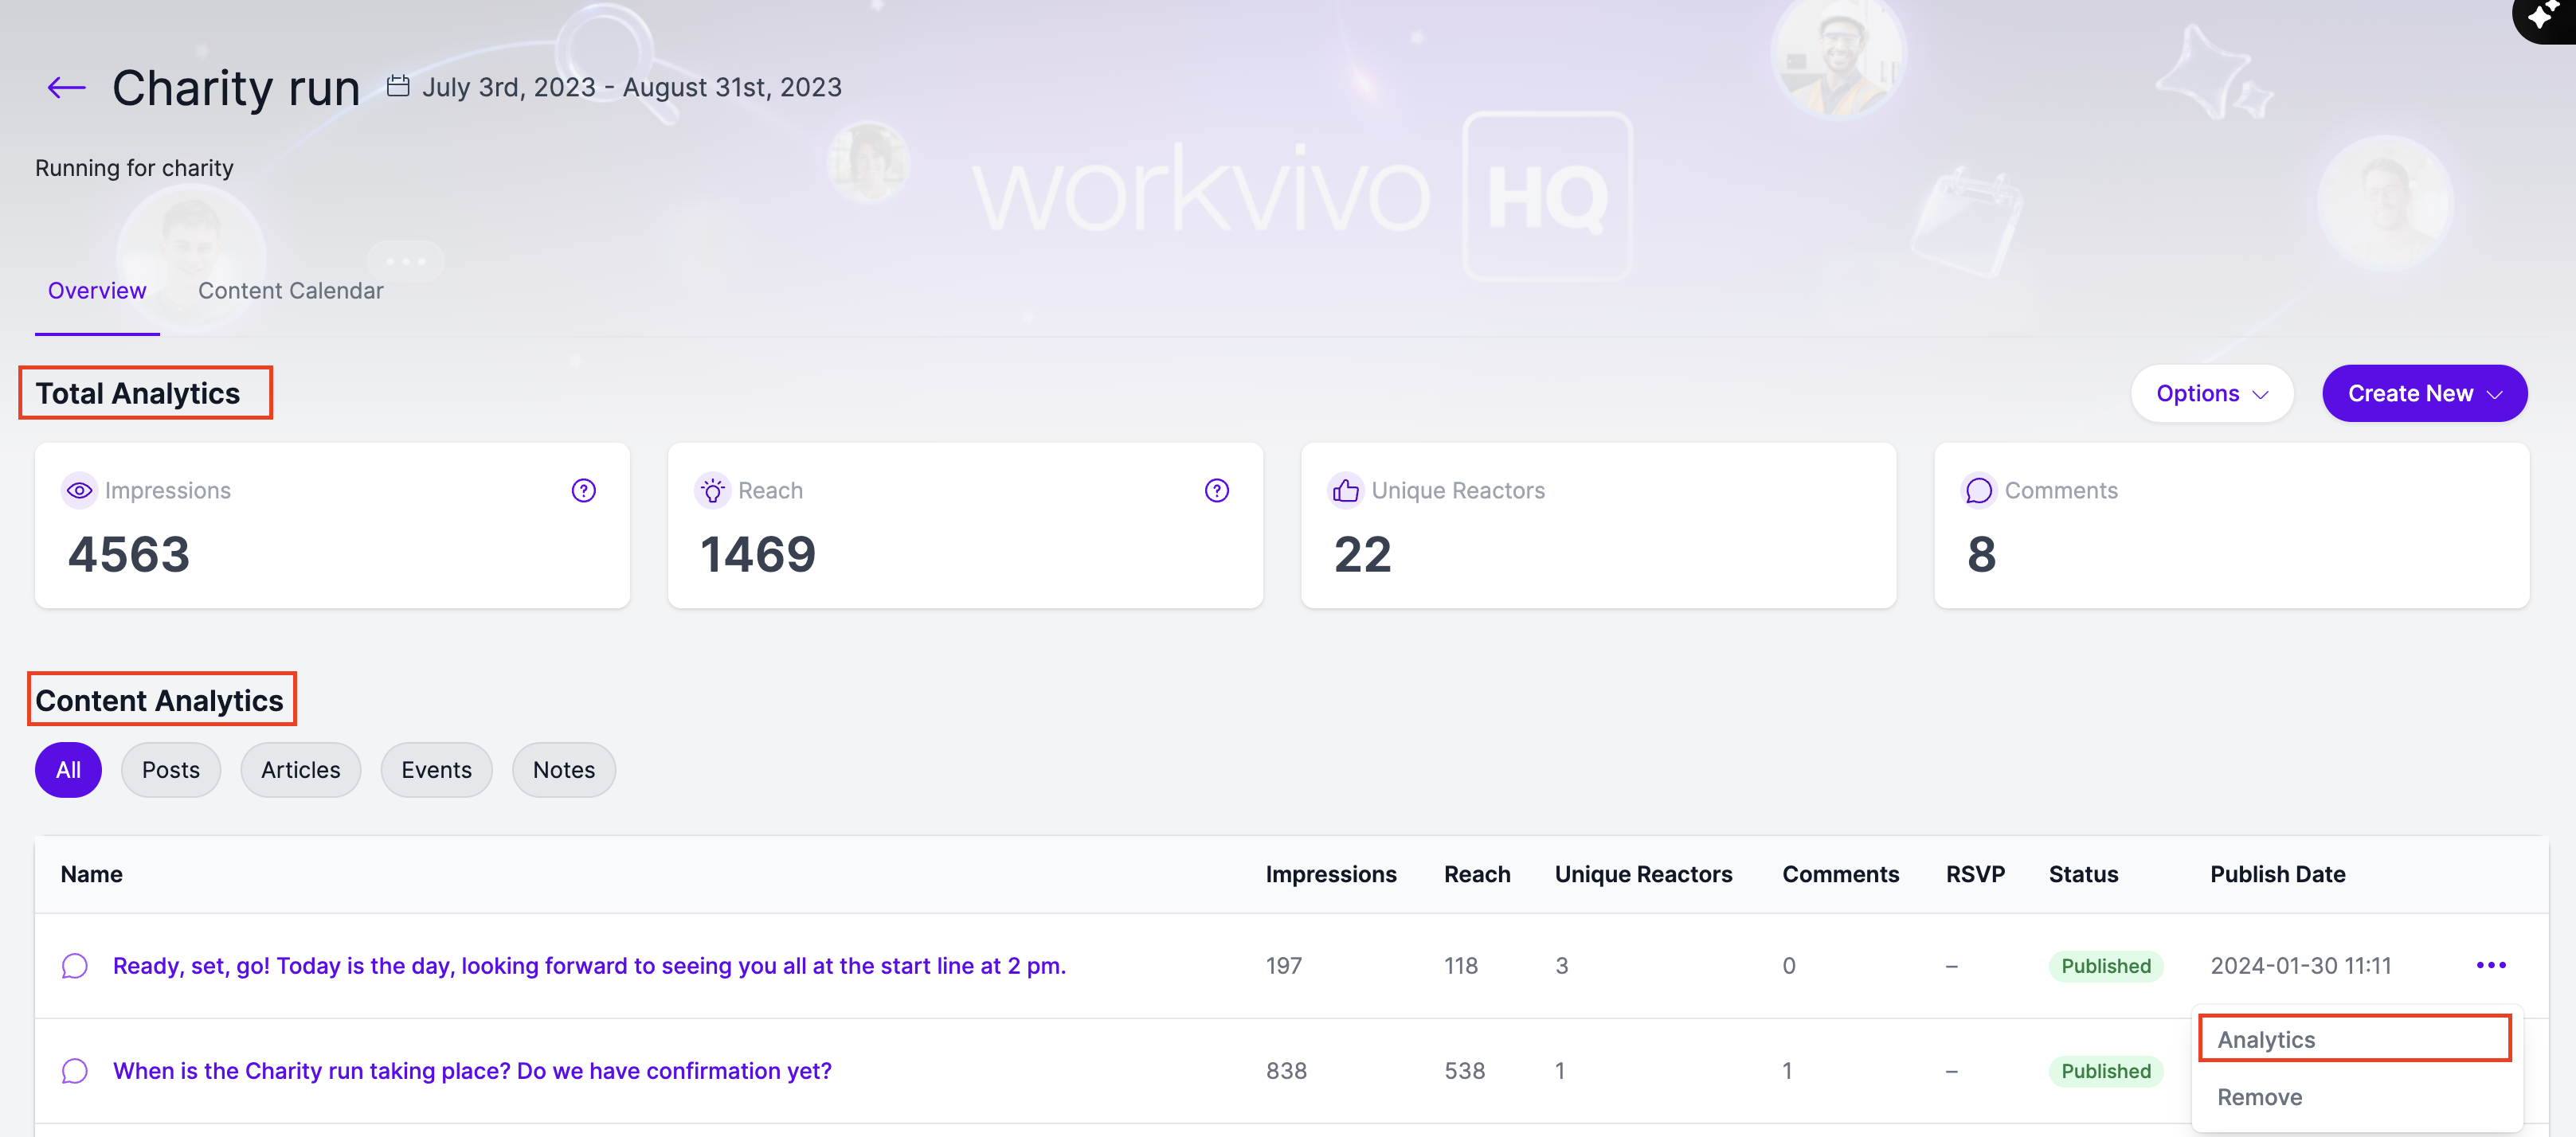This screenshot has height=1137, width=2576.
Task: Expand the Create New dropdown
Action: pos(2424,393)
